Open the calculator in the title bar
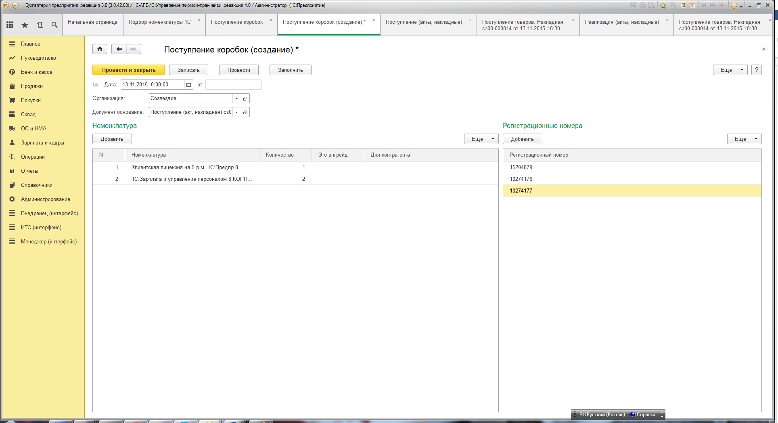 pyautogui.click(x=683, y=5)
